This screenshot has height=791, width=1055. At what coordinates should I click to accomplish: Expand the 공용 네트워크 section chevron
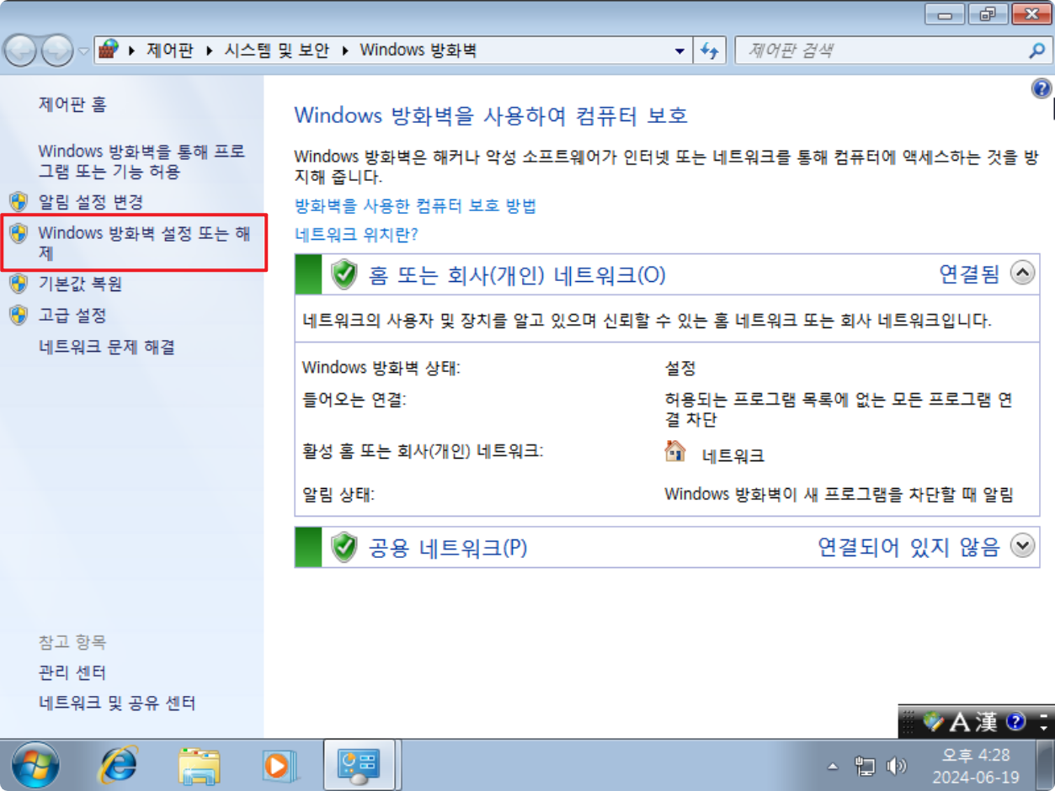tap(1022, 546)
